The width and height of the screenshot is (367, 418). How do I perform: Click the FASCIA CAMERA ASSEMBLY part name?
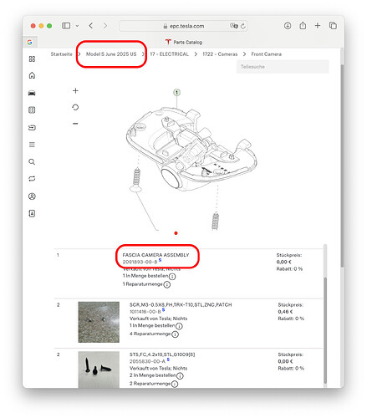tap(155, 255)
